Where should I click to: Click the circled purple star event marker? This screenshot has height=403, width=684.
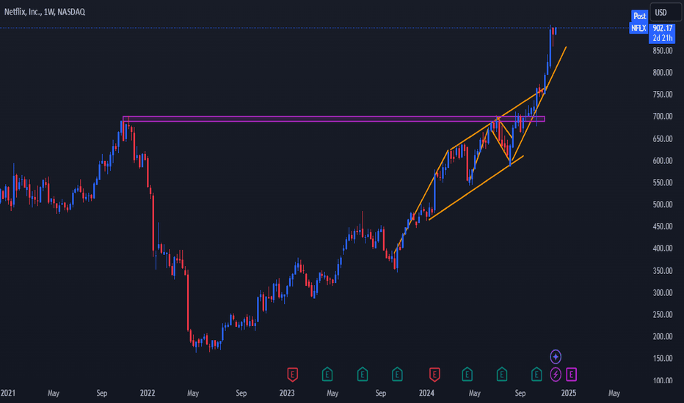(556, 357)
